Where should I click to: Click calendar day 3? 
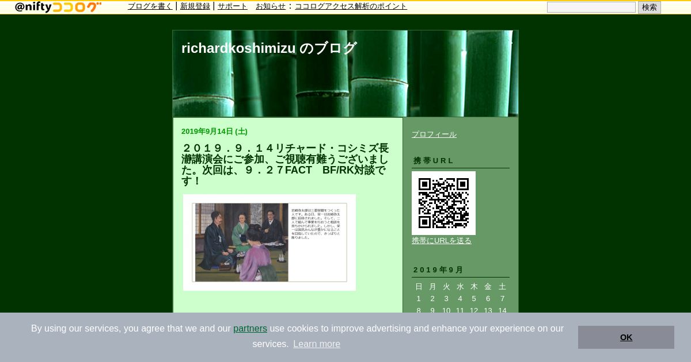(446, 299)
